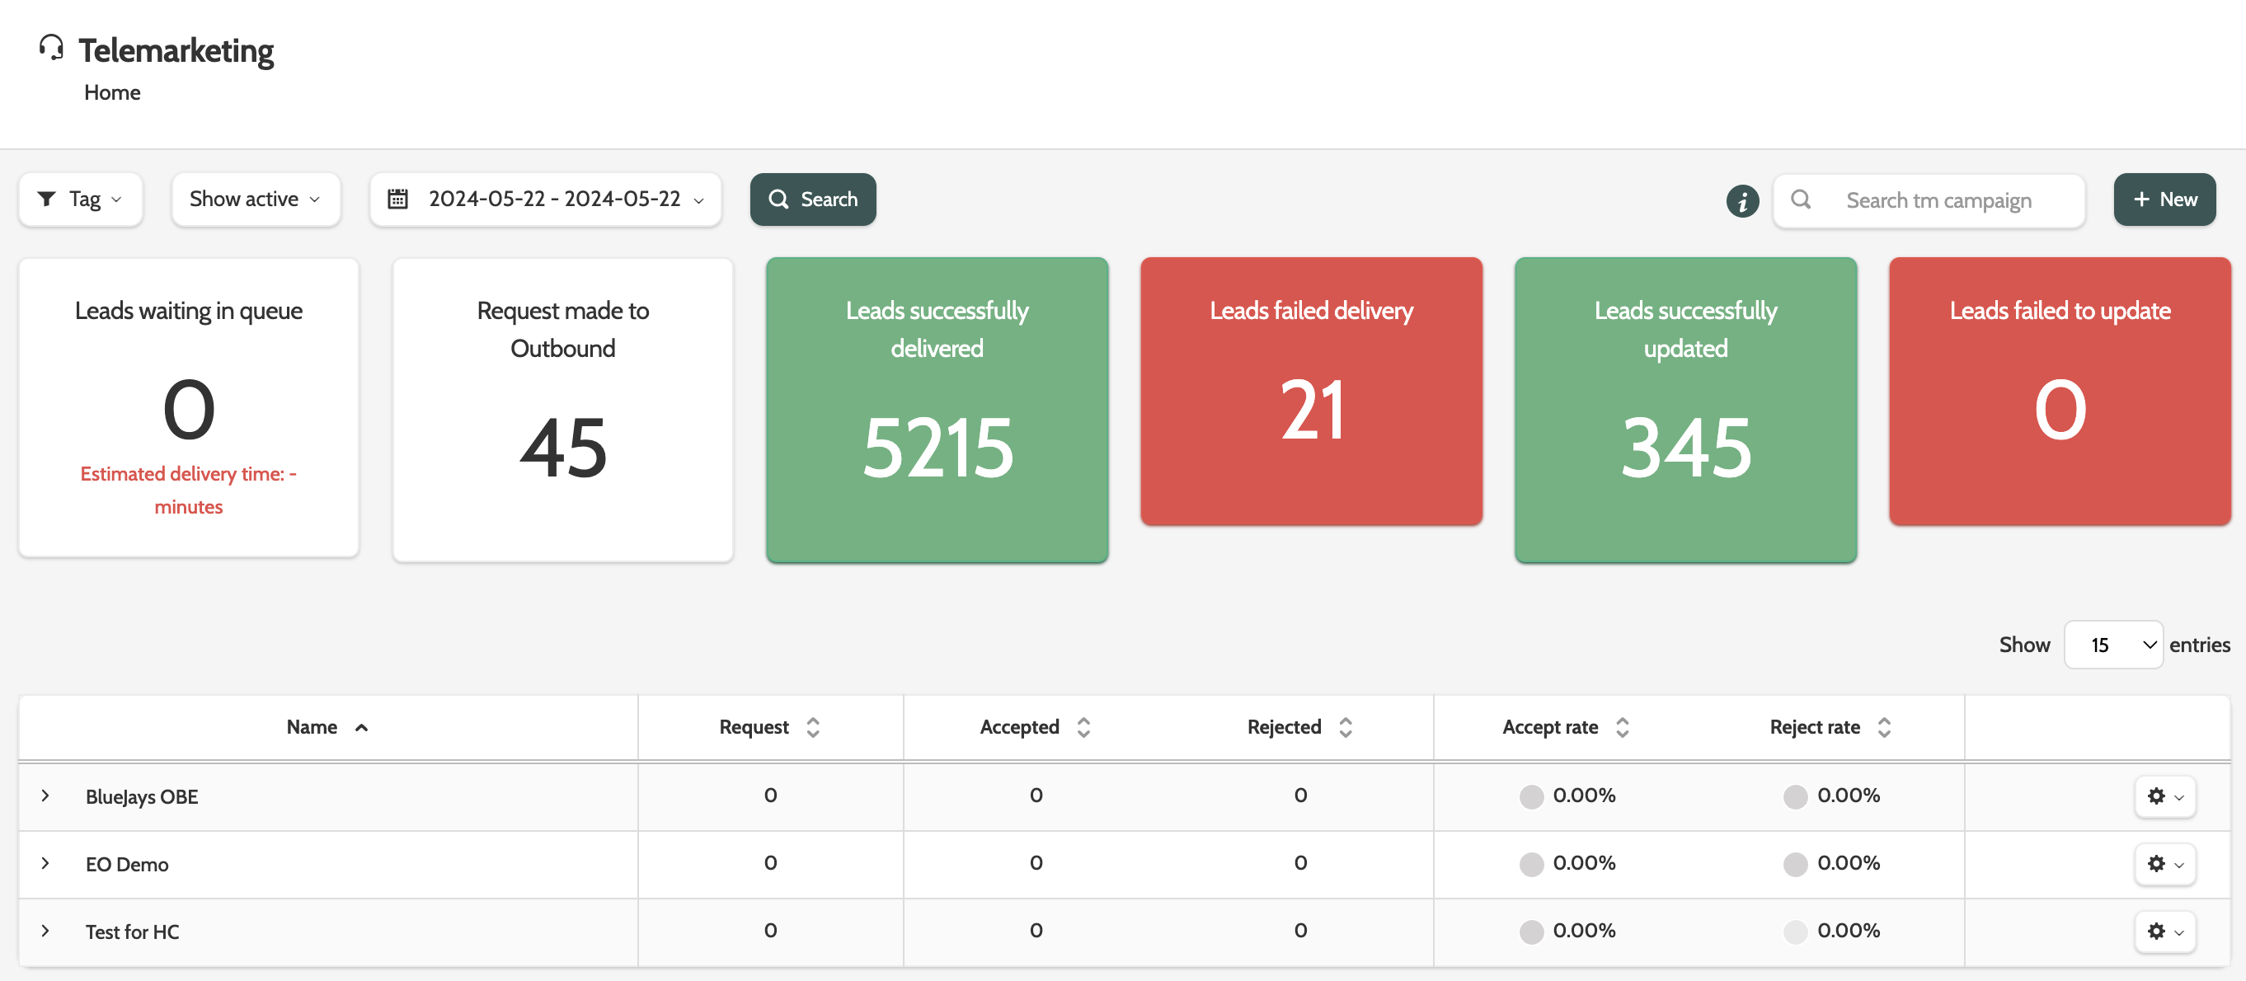The image size is (2246, 981).
Task: Expand the BlueJays OBE campaign row
Action: click(x=45, y=796)
